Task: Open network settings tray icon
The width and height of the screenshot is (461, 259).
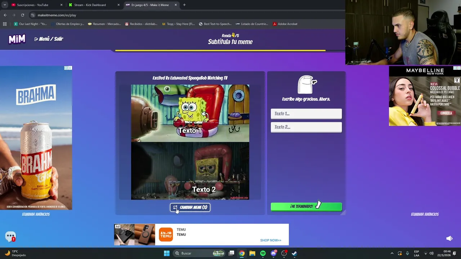Action: (x=425, y=253)
